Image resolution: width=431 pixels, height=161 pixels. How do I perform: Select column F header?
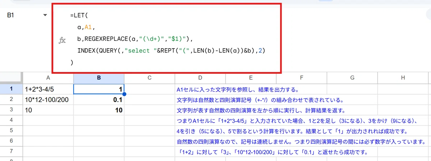tap(301, 78)
